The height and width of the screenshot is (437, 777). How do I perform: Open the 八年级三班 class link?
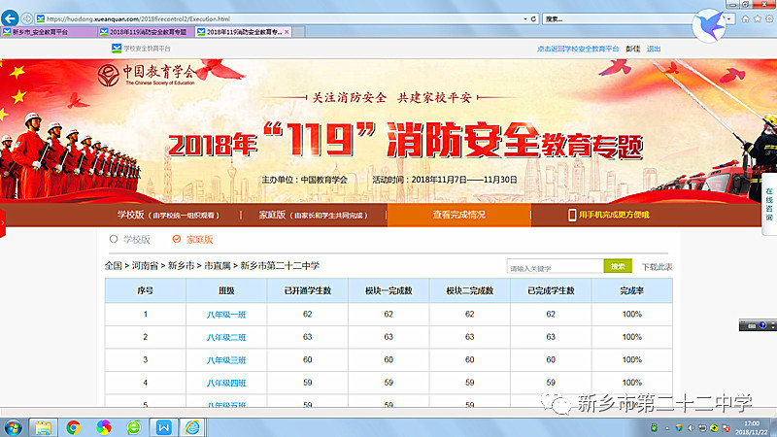click(226, 360)
